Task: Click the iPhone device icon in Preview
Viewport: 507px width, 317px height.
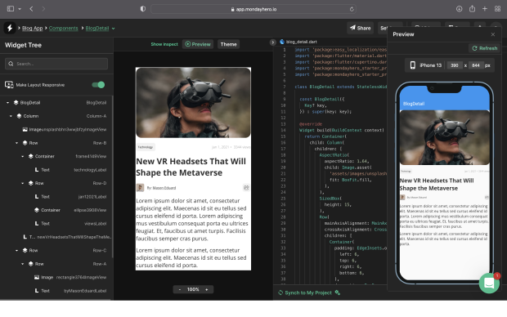Action: [413, 65]
